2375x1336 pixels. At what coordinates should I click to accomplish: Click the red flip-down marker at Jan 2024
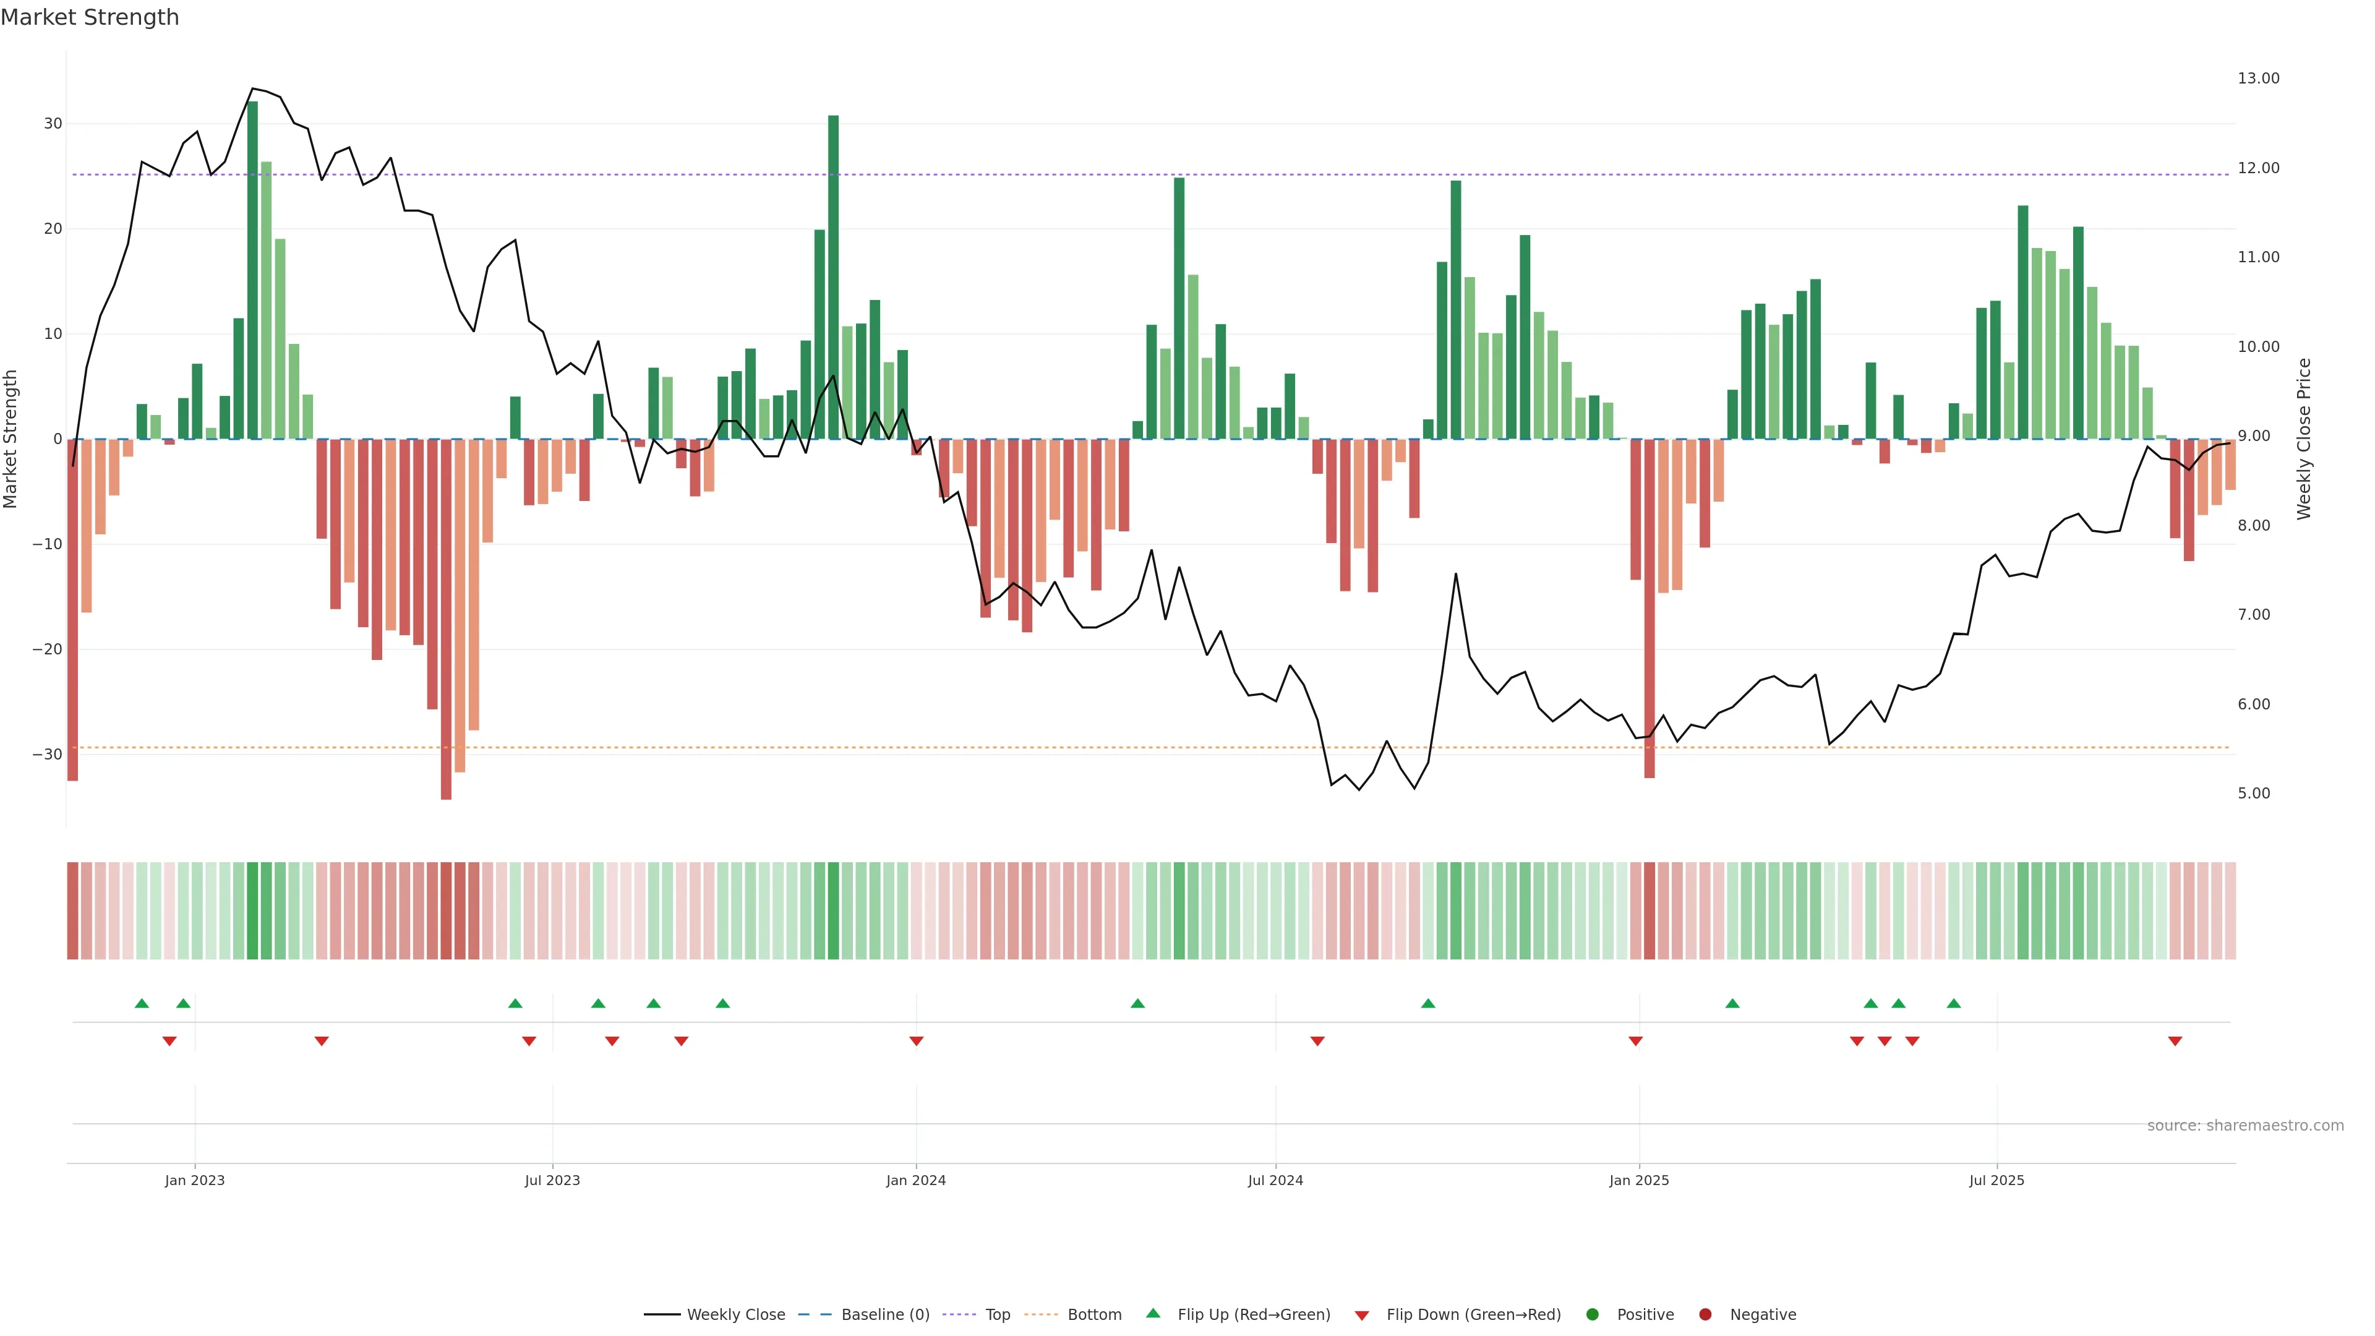click(915, 1041)
